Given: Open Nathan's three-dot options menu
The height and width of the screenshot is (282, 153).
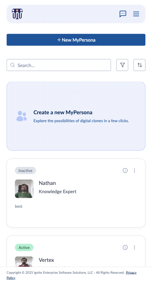Looking at the screenshot, I should [x=134, y=170].
